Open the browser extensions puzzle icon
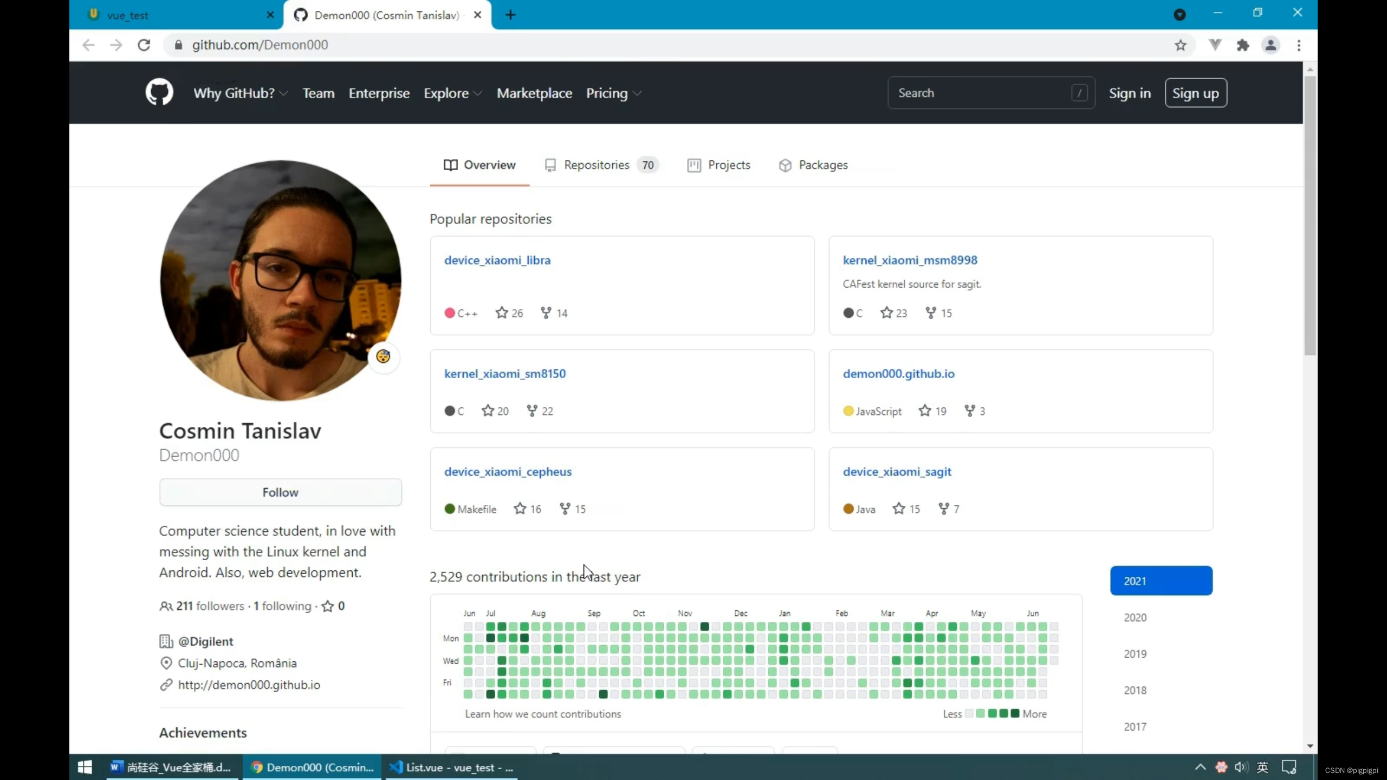Image resolution: width=1387 pixels, height=780 pixels. tap(1243, 45)
